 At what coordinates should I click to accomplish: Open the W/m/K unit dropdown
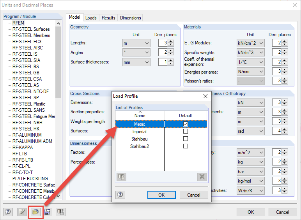coord(251,191)
